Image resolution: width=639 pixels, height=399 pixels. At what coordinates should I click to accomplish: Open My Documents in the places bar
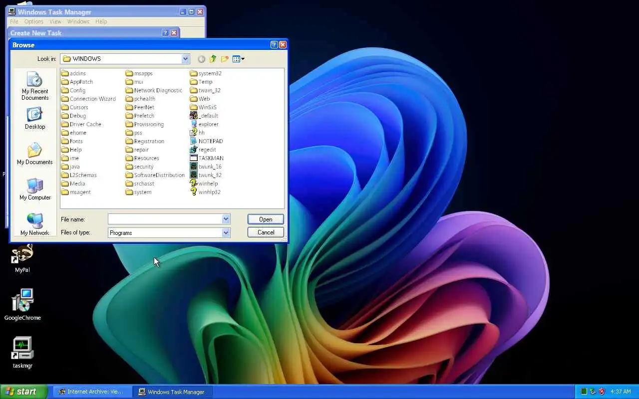point(35,154)
